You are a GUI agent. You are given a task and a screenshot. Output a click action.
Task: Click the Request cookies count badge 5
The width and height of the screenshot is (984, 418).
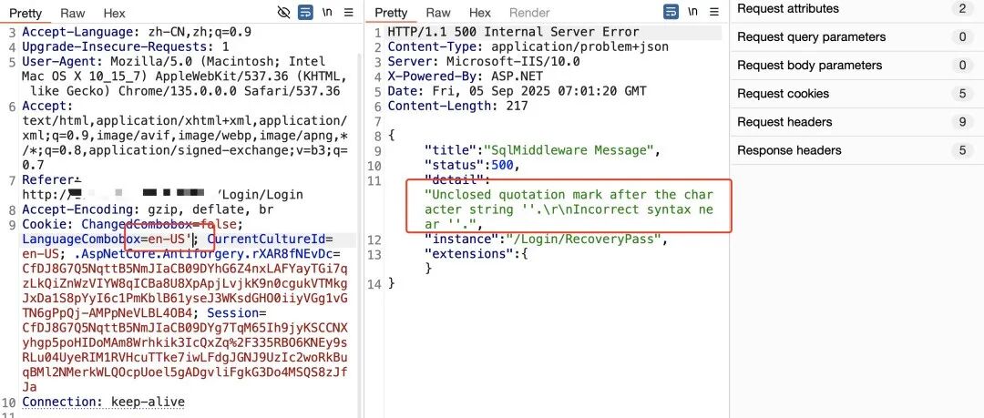962,94
